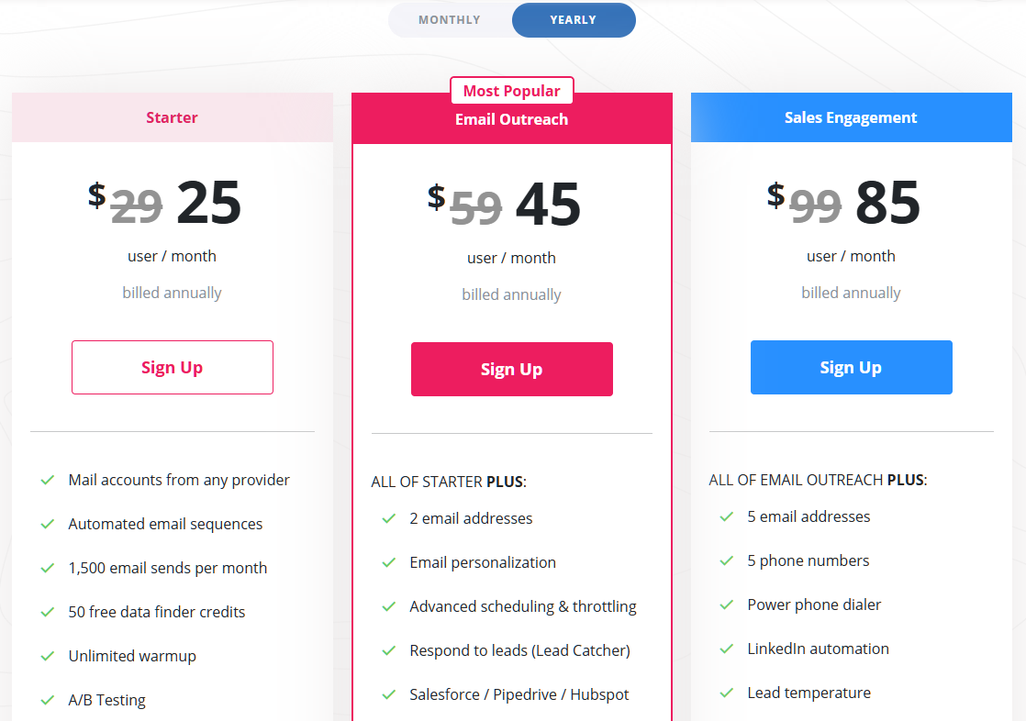
Task: Click the Most Popular badge
Action: [511, 91]
